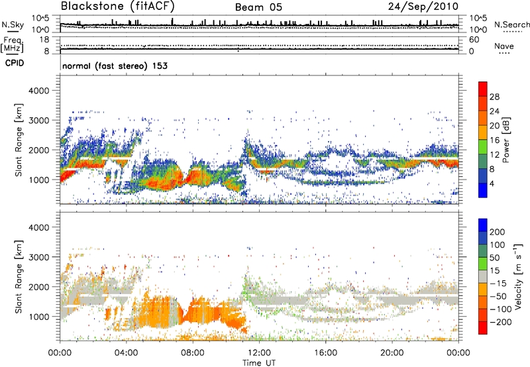The image size is (530, 367).
Task: Click the '1000' tick of the velocity panel
Action: (x=39, y=317)
